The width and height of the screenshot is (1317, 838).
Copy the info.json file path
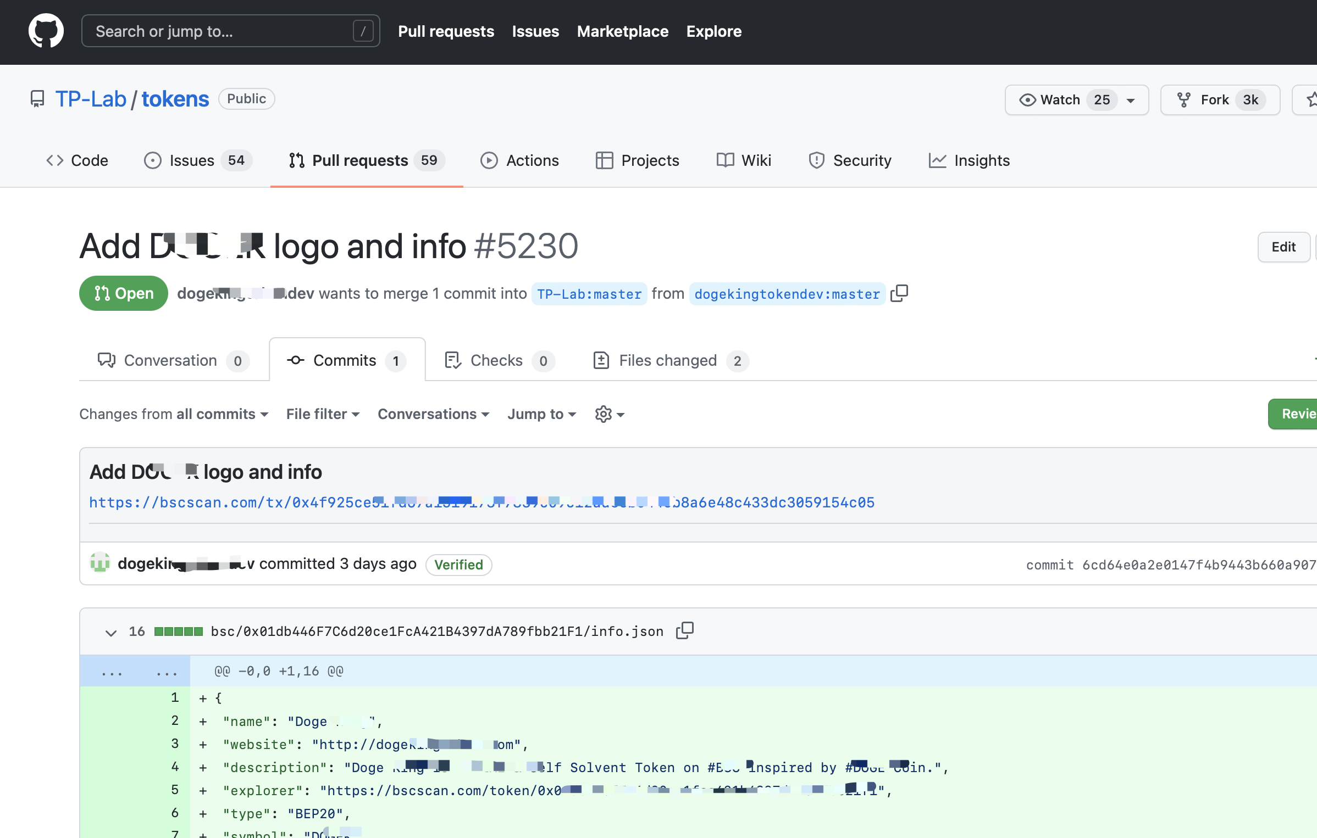[x=685, y=631]
